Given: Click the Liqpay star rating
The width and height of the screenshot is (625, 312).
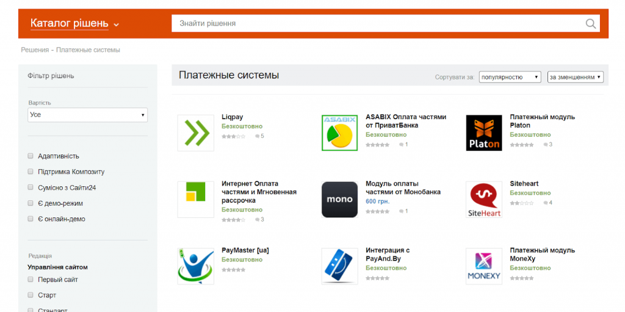Looking at the screenshot, I should pyautogui.click(x=234, y=136).
